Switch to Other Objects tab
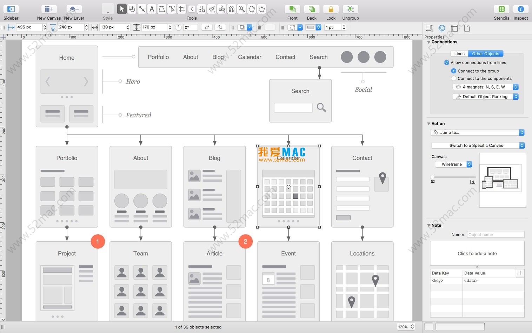The image size is (532, 333). tap(486, 54)
